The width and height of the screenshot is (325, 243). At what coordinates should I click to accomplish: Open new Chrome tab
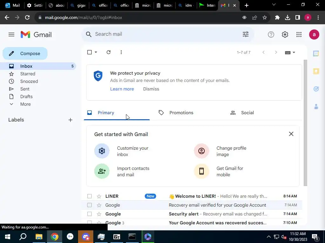(x=246, y=5)
